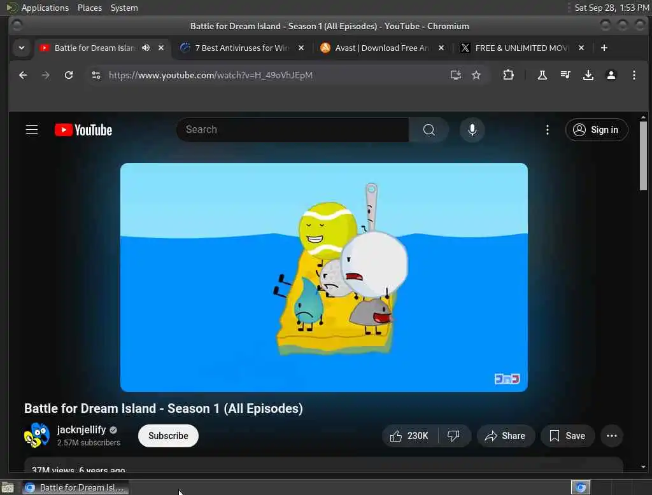The image size is (652, 495).
Task: Open the Places menu
Action: point(89,8)
